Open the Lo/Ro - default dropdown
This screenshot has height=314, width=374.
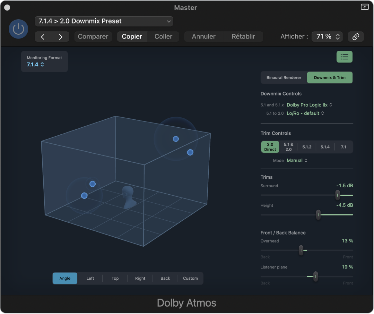[305, 113]
